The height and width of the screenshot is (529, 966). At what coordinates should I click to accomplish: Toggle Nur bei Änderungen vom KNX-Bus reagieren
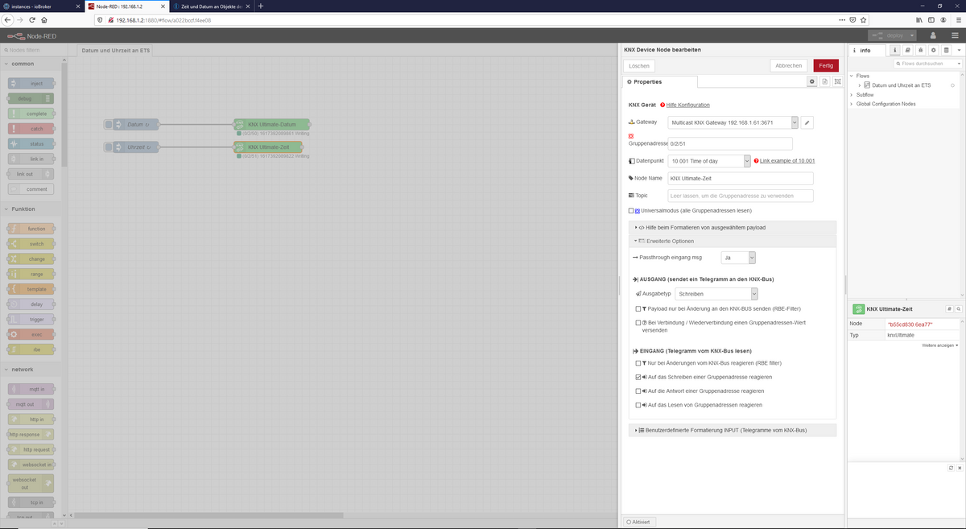point(638,363)
